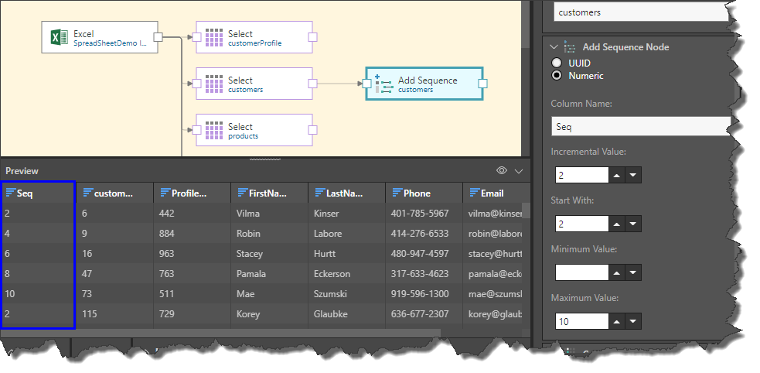Decrease the Maximum Value with down arrow
The image size is (760, 373).
[x=634, y=322]
